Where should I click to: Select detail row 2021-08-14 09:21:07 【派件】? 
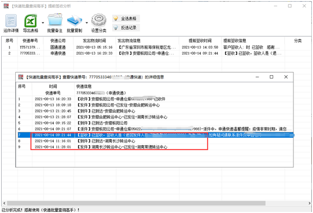[x=155, y=129]
